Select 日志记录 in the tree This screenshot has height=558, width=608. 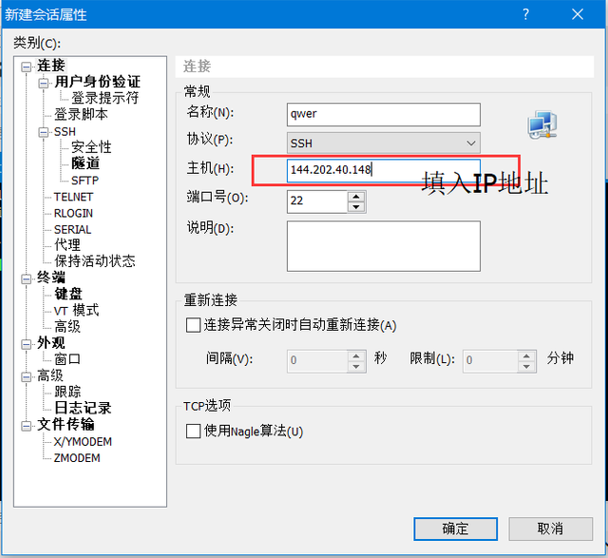[x=83, y=408]
